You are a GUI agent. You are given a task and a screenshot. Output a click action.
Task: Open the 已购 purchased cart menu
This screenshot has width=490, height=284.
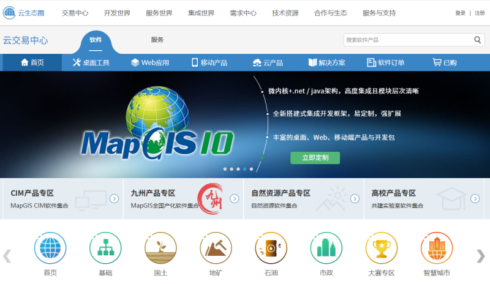(444, 62)
